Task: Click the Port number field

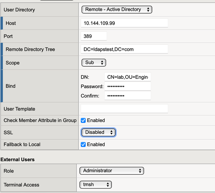Action: pyautogui.click(x=94, y=36)
